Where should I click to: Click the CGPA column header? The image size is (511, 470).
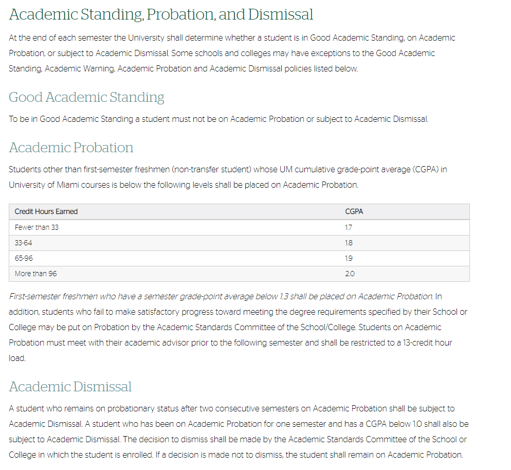(354, 211)
